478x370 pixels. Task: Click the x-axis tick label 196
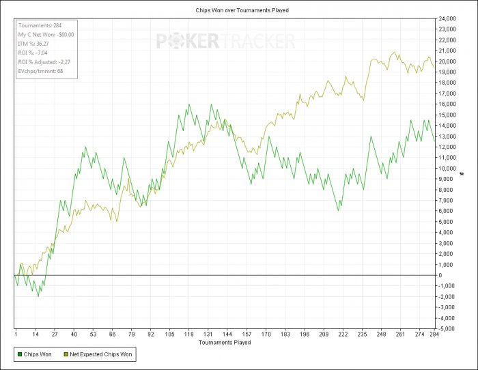(305, 335)
